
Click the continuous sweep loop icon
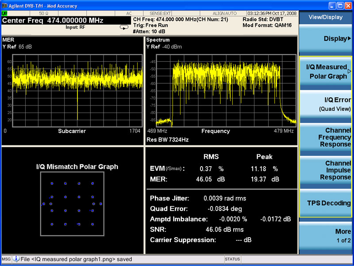coord(123,27)
